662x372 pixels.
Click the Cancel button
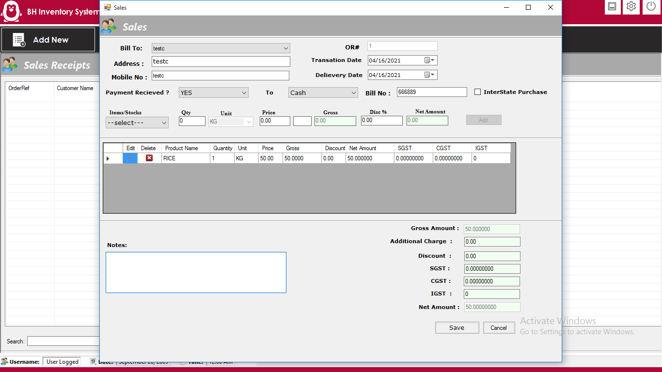[x=499, y=327]
